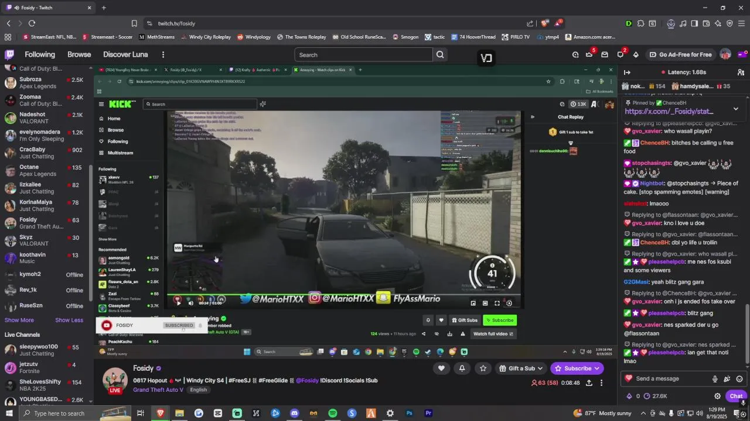Seek the Kick clip progress bar
750x421 pixels.
pos(345,295)
